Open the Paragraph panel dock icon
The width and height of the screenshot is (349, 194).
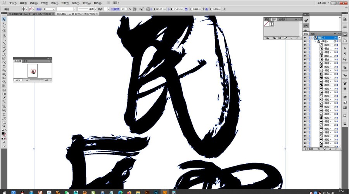345,54
